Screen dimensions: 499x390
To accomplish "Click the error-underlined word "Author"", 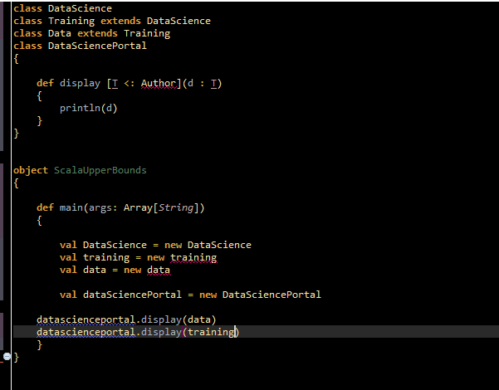I will [x=159, y=83].
